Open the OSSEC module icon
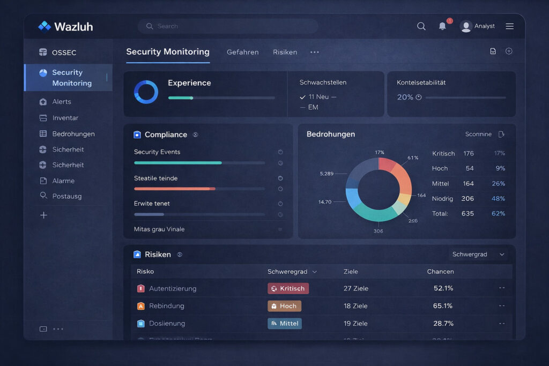The image size is (549, 366). pos(43,53)
